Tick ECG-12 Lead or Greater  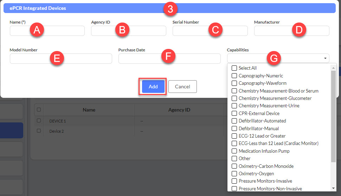(x=234, y=136)
